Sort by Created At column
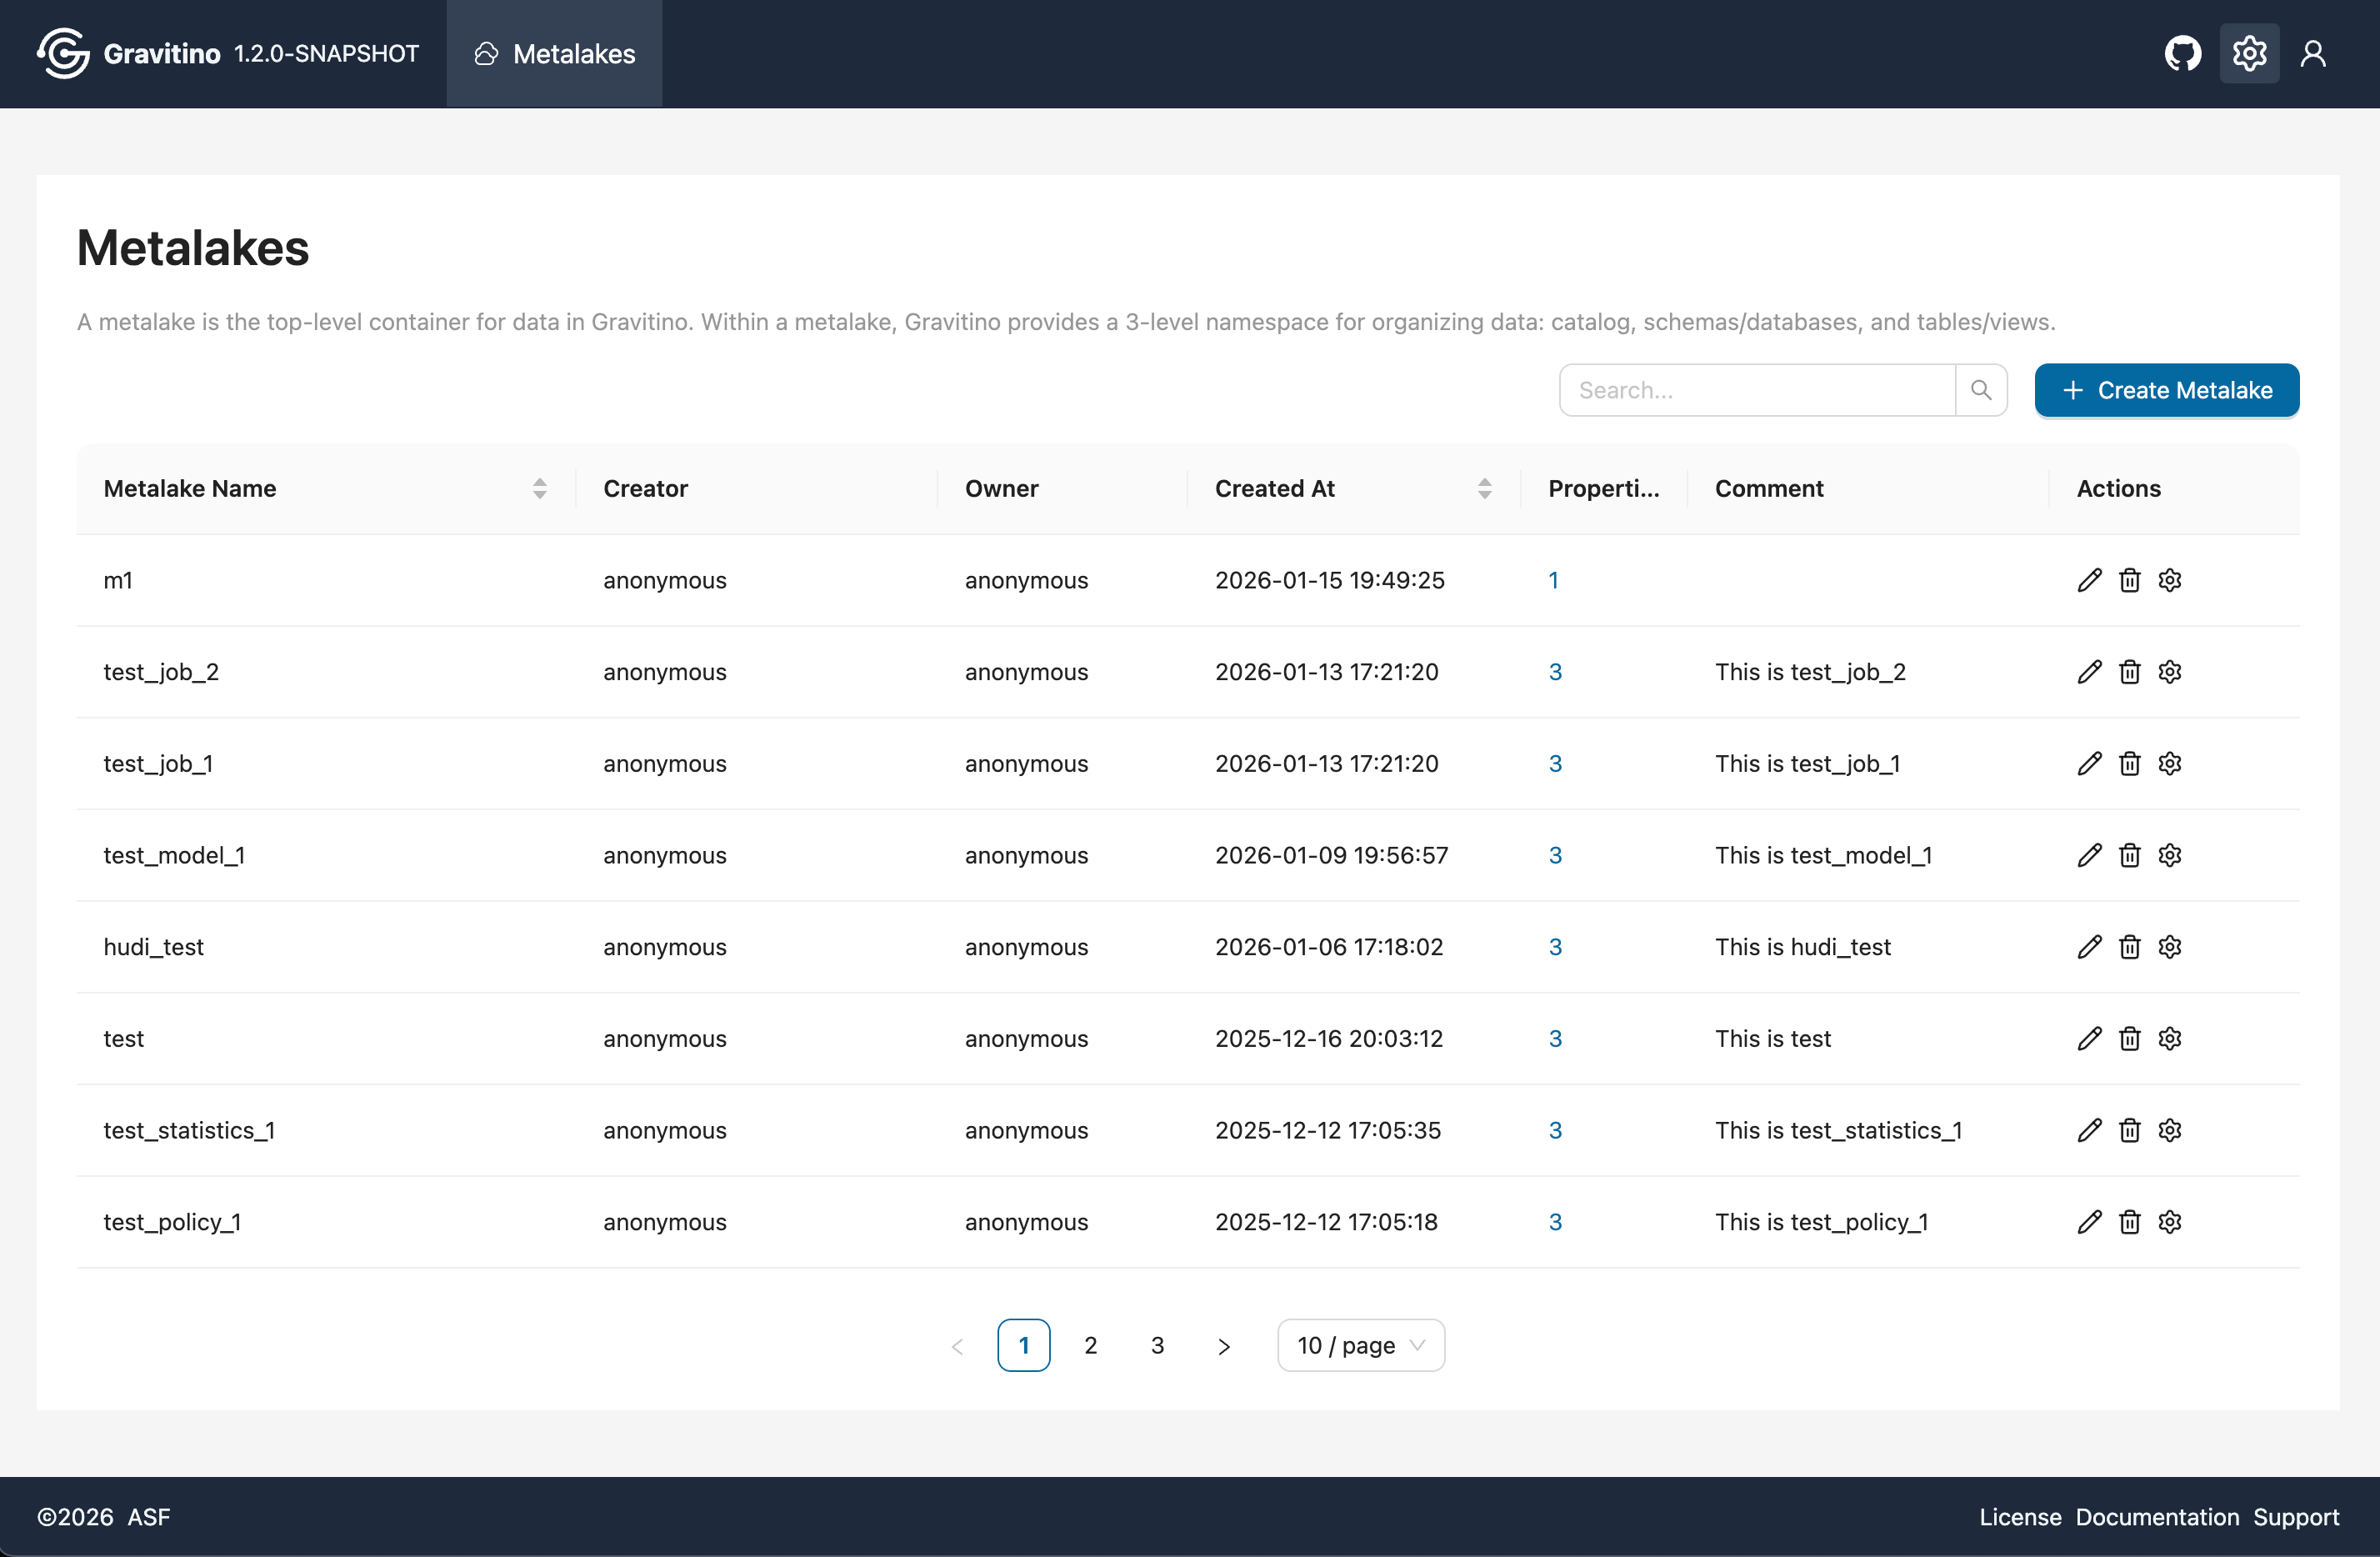This screenshot has width=2380, height=1557. pos(1484,488)
